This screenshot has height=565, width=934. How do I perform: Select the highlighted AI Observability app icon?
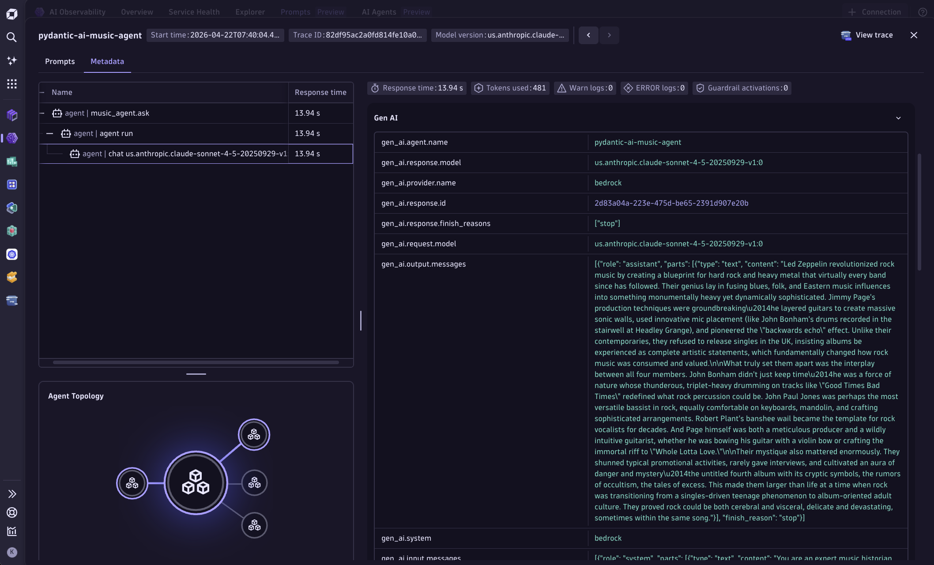13,138
